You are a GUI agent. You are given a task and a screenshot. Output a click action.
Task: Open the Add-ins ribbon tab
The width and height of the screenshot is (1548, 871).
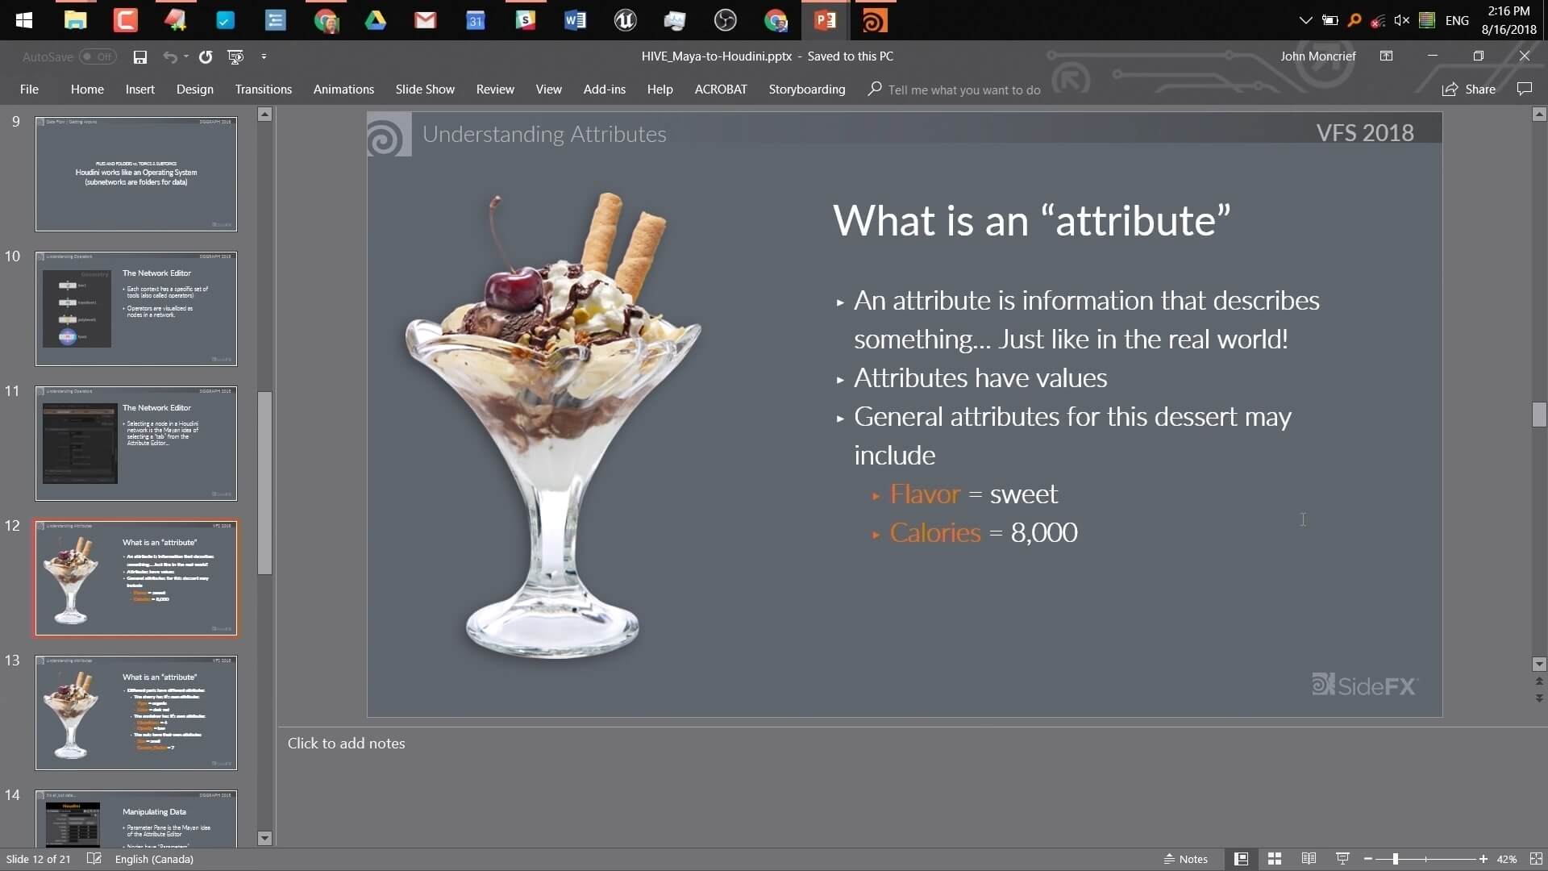coord(605,90)
